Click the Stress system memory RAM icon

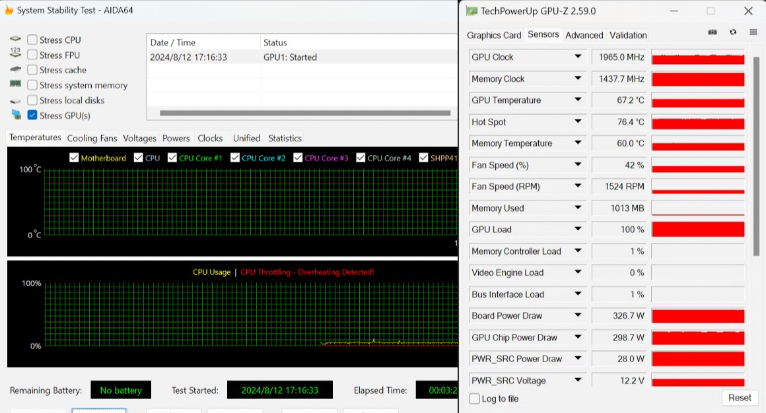16,84
